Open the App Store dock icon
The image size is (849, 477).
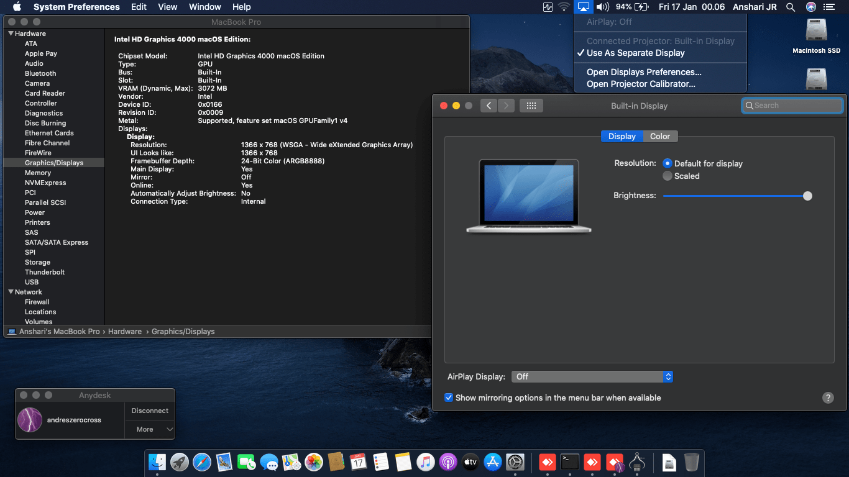coord(493,462)
